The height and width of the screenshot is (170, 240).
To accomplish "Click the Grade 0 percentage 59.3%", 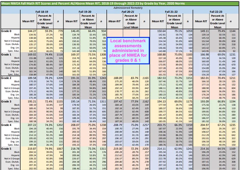I will 49,31.
